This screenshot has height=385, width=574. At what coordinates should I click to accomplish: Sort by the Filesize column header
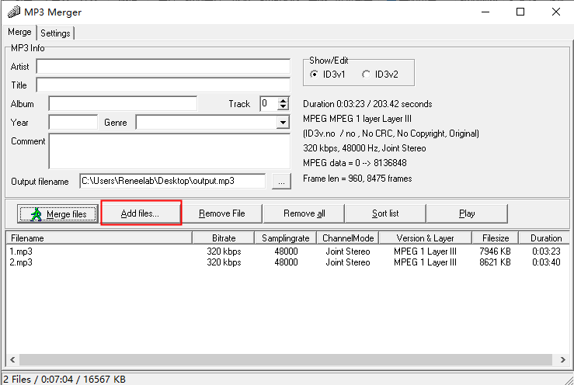(496, 238)
